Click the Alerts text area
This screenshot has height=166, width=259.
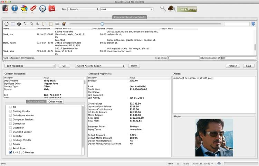tap(214, 95)
